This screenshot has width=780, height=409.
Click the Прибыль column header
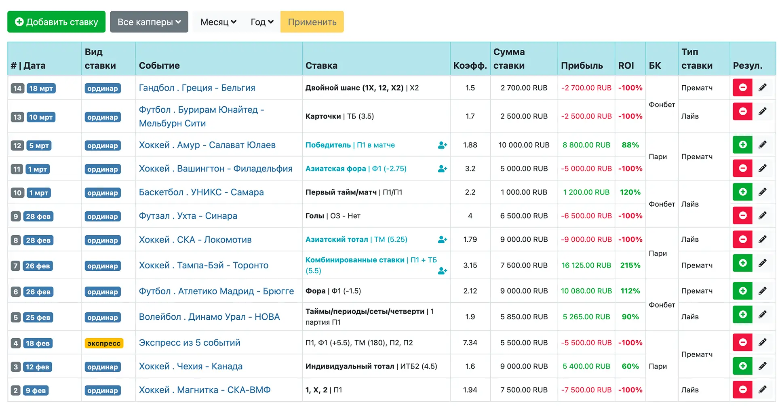(582, 65)
